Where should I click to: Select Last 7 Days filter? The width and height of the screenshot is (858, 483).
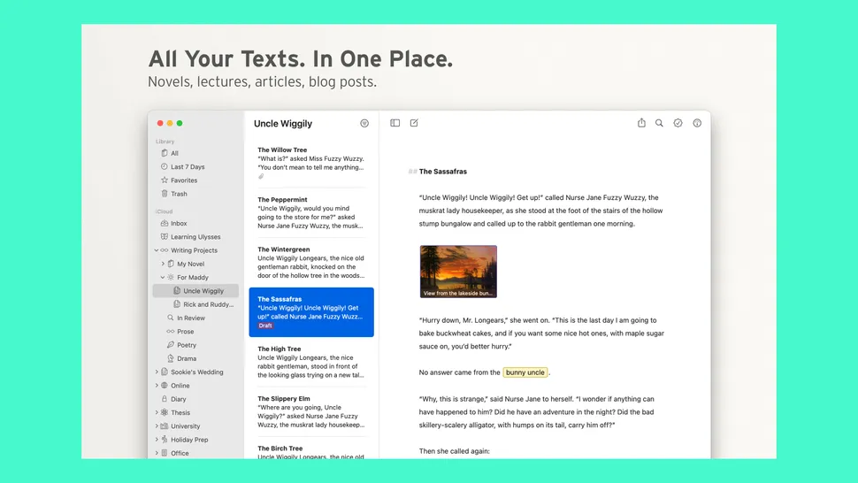click(188, 166)
